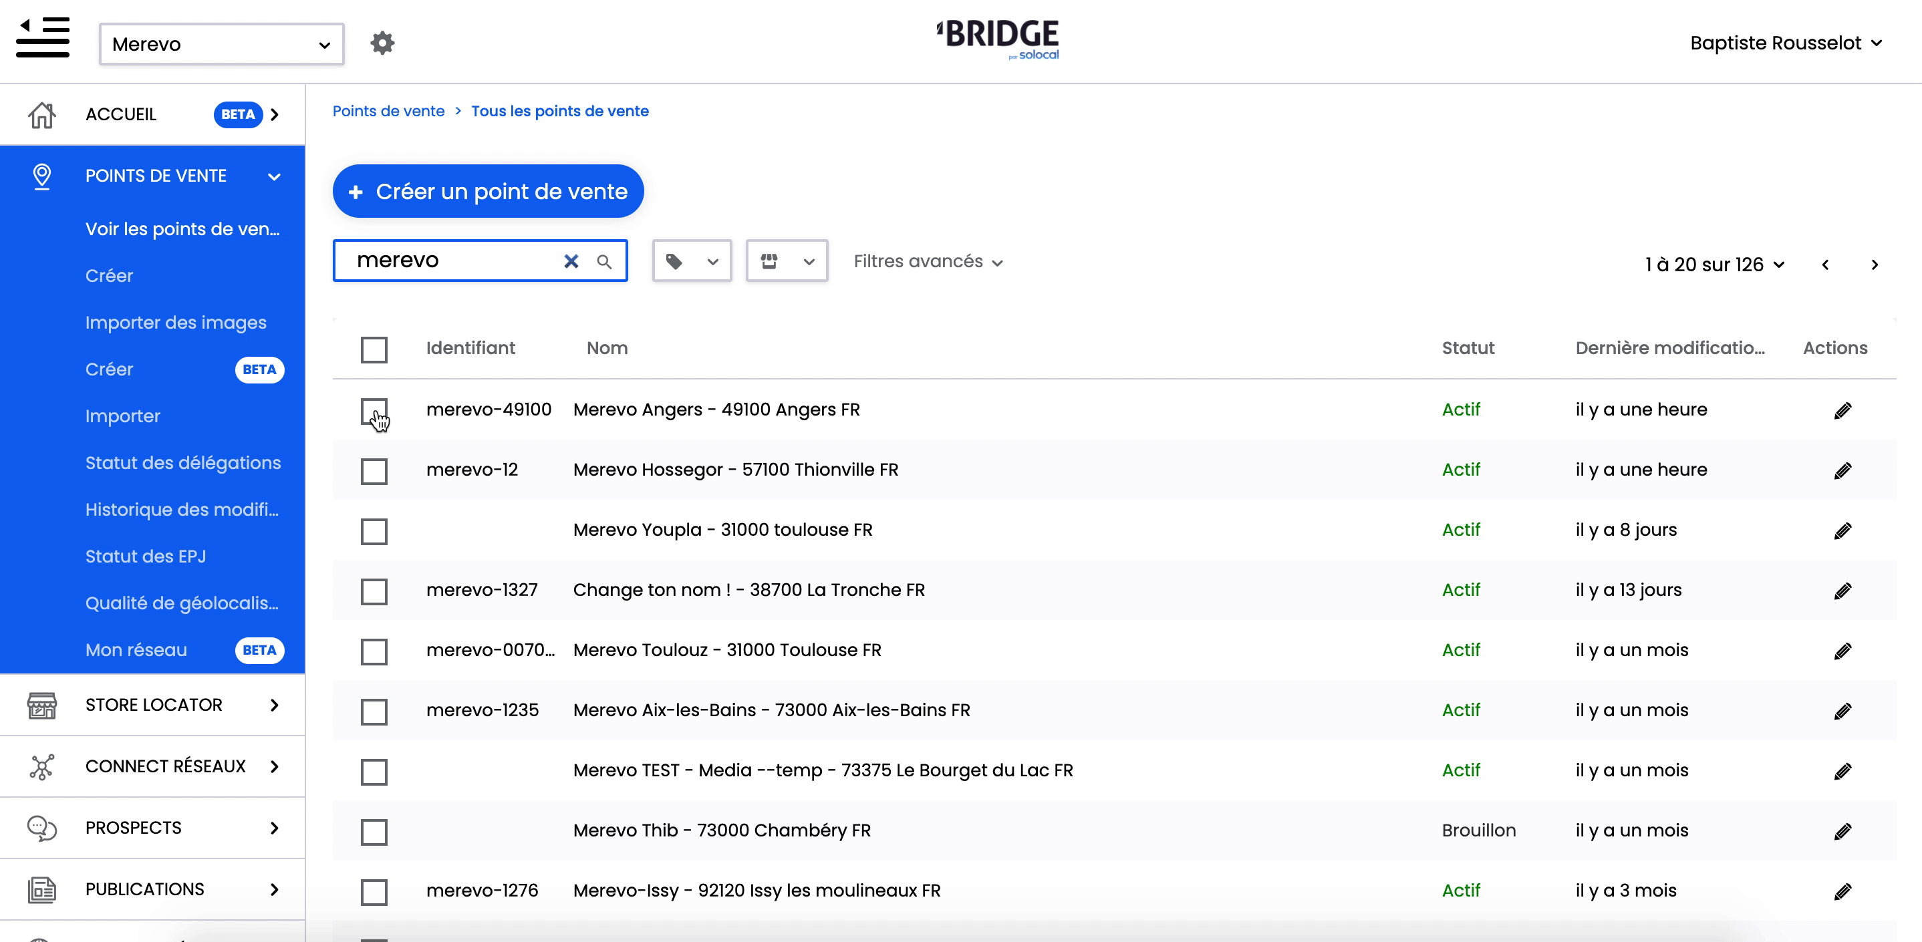Edit Merevo Thib Chambéry pencil icon
Viewport: 1922px width, 942px height.
1842,831
